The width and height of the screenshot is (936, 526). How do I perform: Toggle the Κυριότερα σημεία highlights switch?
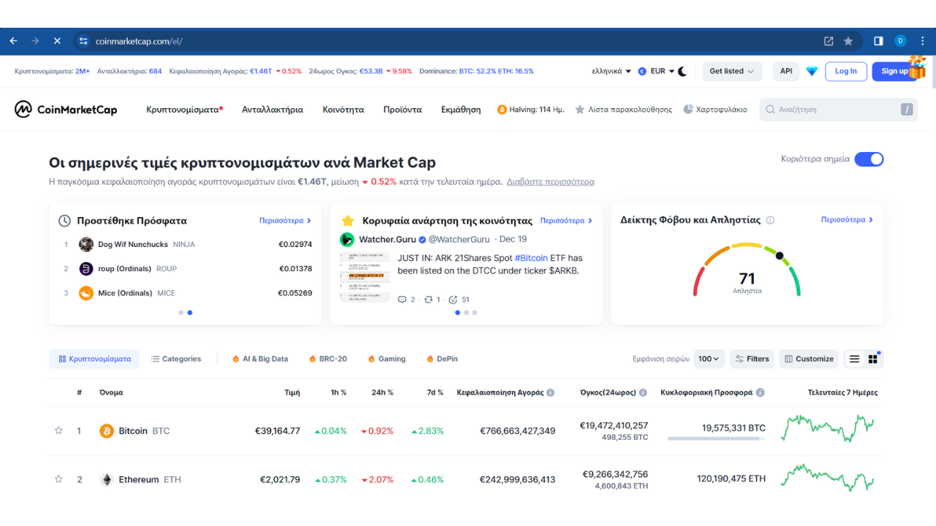point(869,159)
